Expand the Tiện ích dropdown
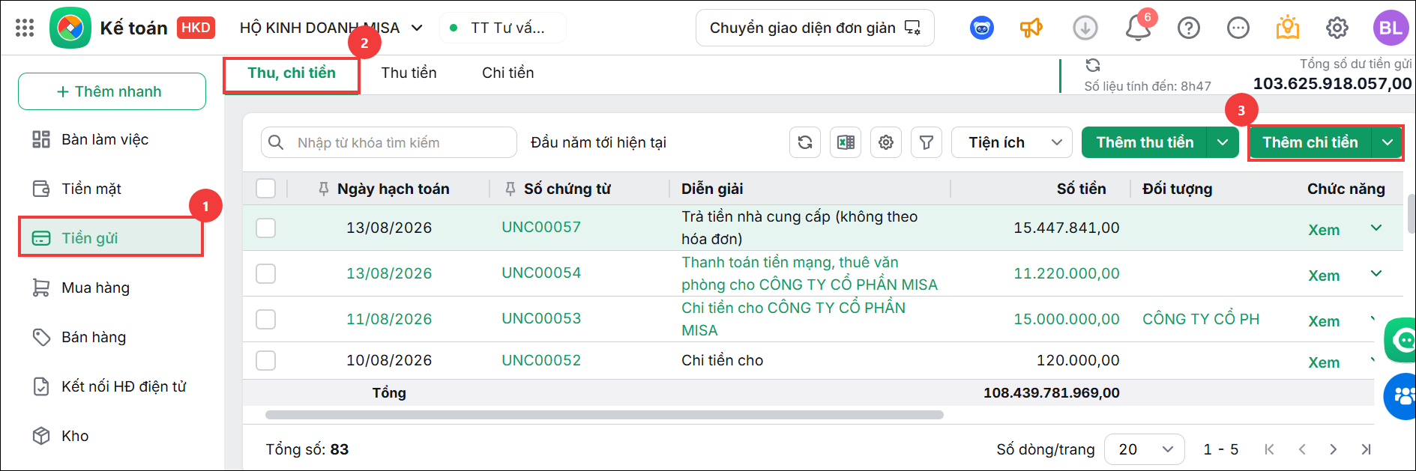Screen dimensions: 1416x471 pos(1011,142)
